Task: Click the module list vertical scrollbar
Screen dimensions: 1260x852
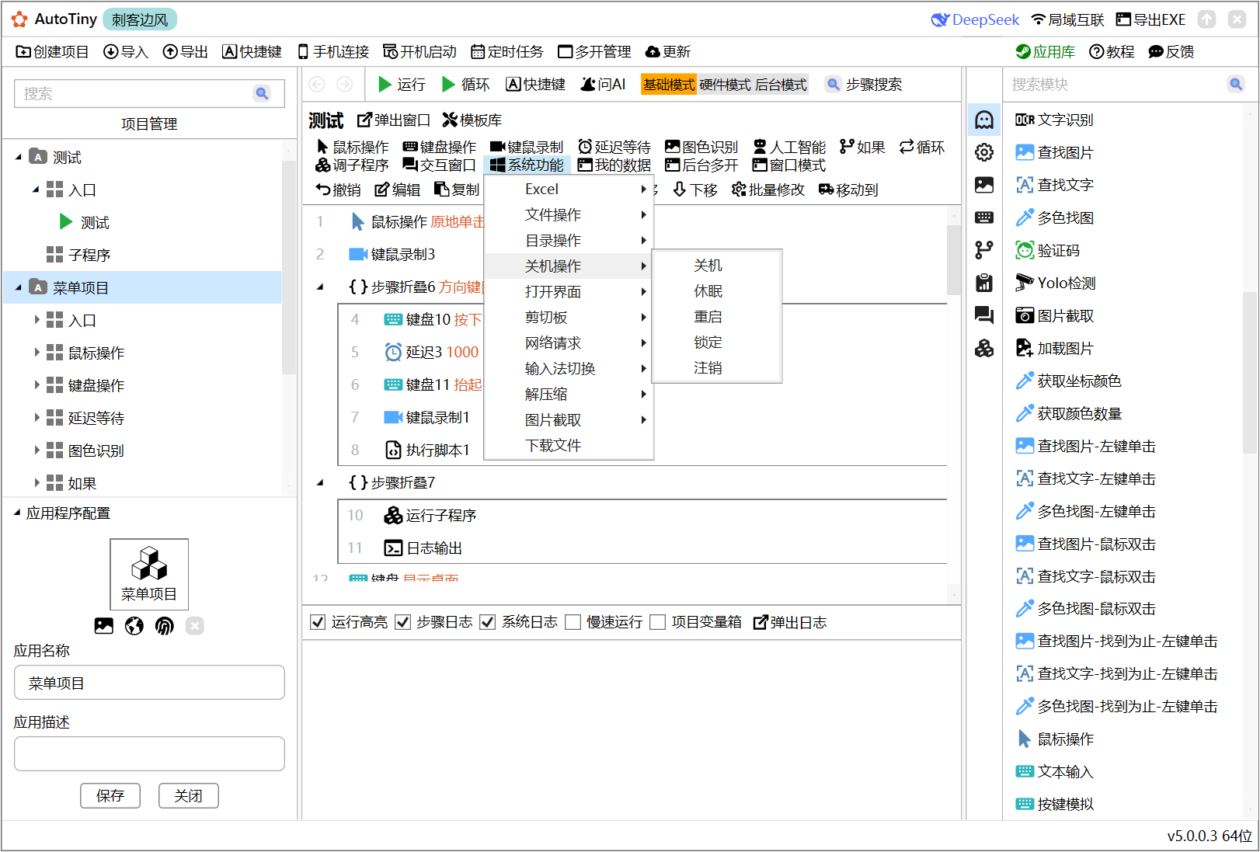Action: pyautogui.click(x=1249, y=373)
